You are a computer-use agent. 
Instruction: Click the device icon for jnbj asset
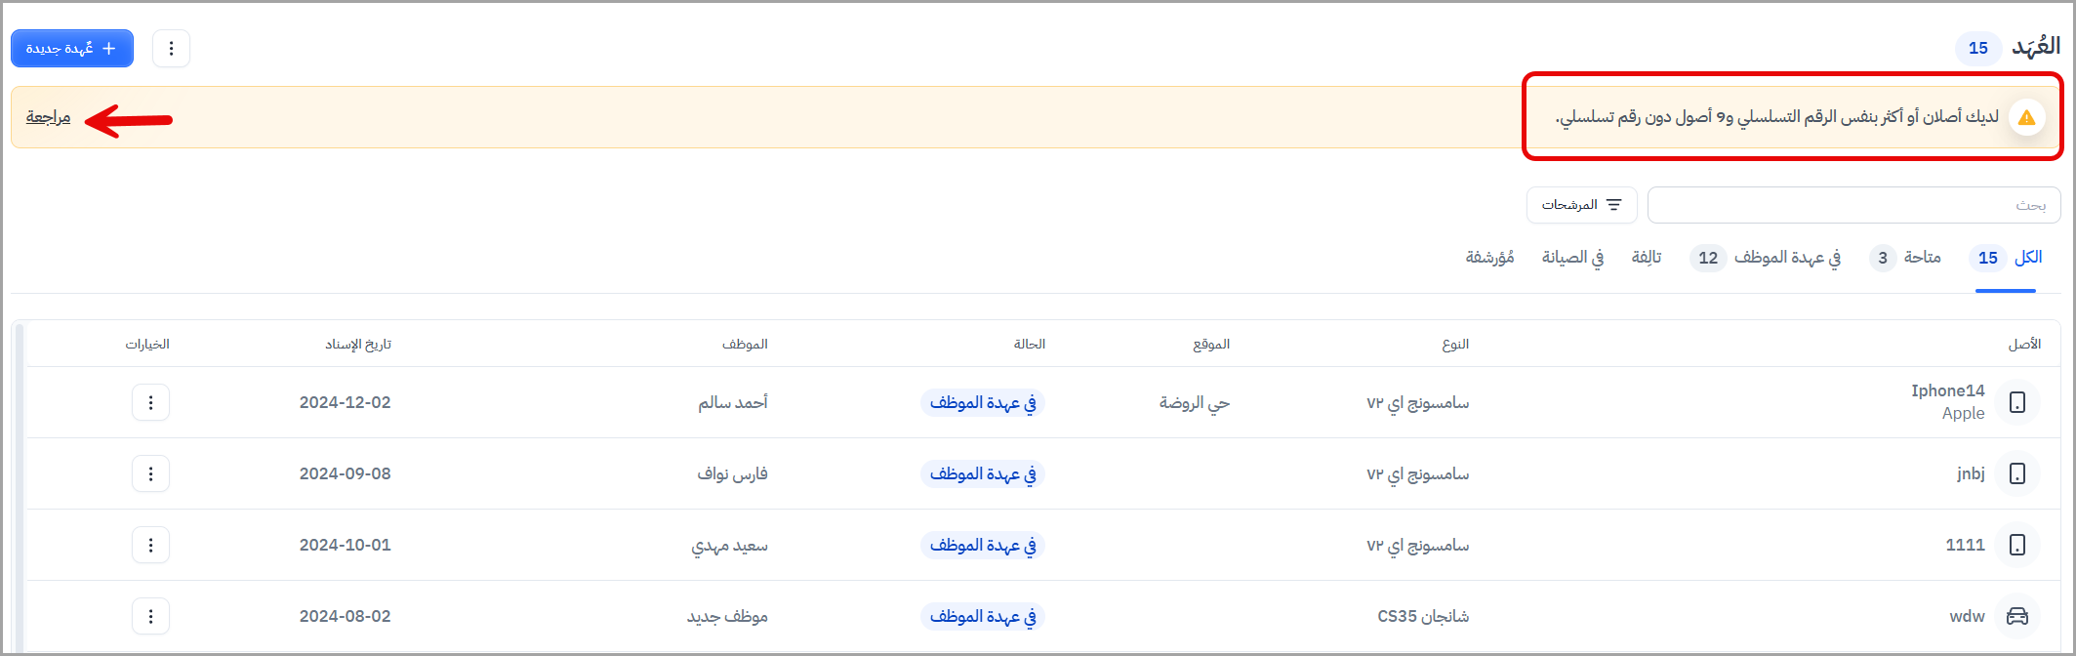tap(2016, 473)
